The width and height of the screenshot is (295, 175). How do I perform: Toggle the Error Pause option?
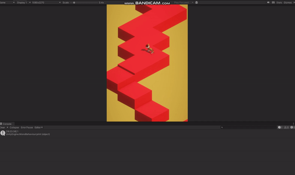(27, 127)
